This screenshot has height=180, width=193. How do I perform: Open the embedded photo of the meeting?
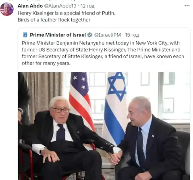click(x=104, y=126)
